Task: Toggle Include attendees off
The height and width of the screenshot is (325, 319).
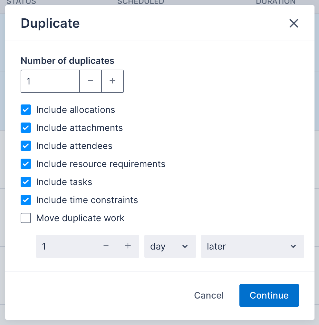Action: click(25, 146)
